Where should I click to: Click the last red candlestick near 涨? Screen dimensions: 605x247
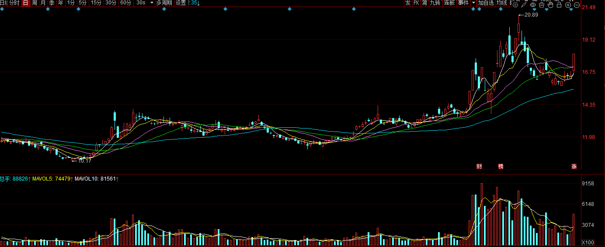pyautogui.click(x=574, y=63)
